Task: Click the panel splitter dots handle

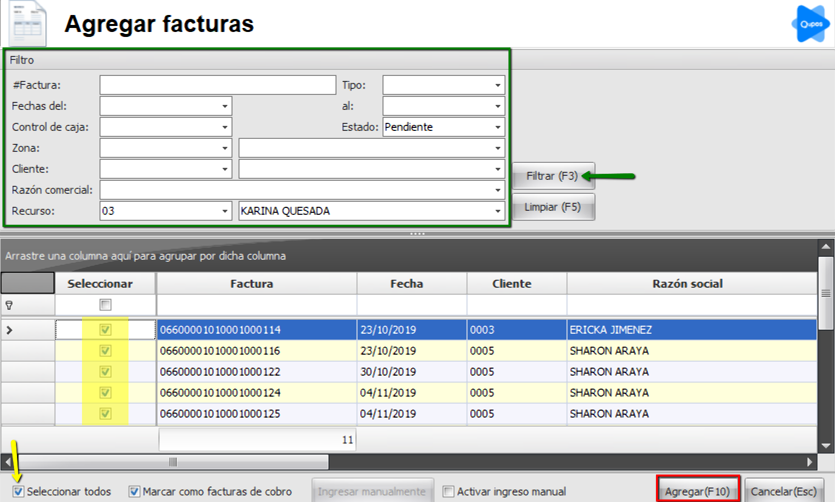Action: 417,233
